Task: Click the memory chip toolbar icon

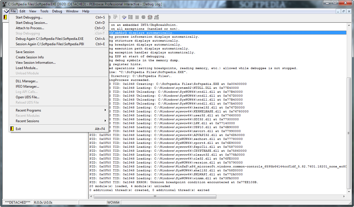Action: click(144, 17)
